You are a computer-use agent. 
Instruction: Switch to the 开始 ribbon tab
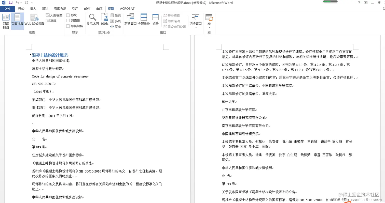(x=21, y=8)
